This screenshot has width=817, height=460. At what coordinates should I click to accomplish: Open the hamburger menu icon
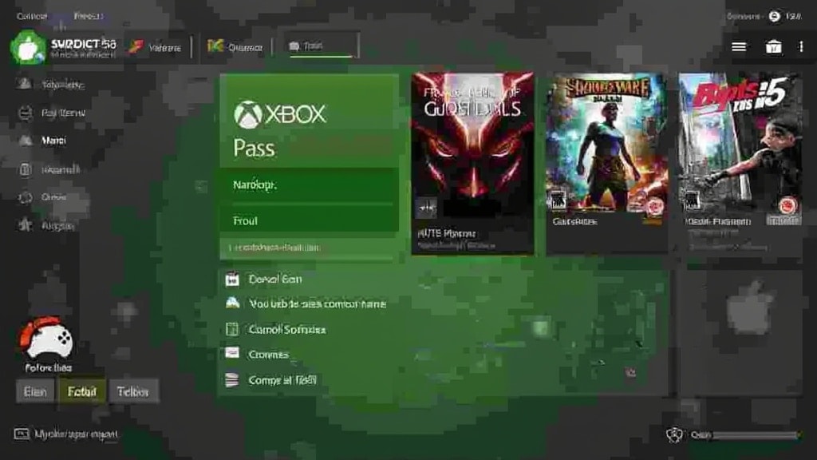pyautogui.click(x=738, y=47)
